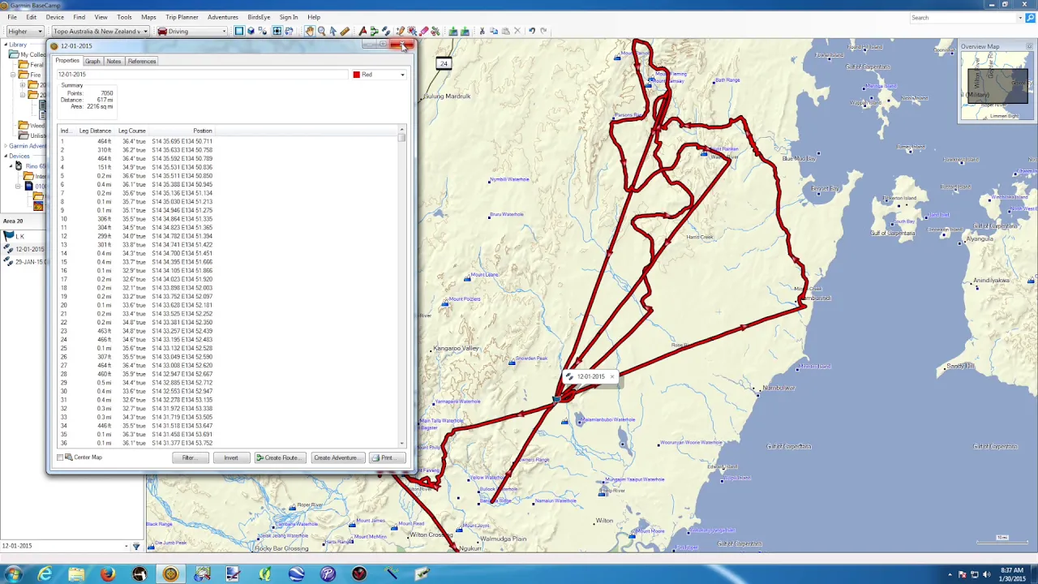The image size is (1038, 584).
Task: Click the funnel filter icon below list
Action: 136,546
